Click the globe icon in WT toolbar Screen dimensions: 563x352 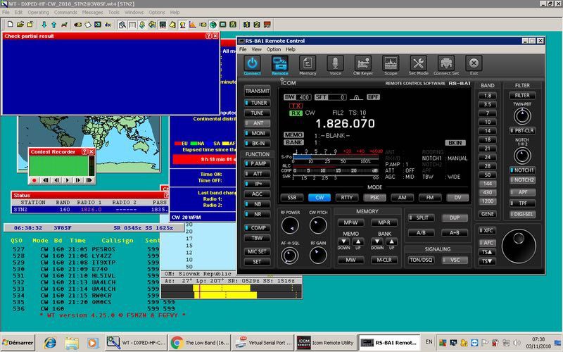tap(213, 25)
